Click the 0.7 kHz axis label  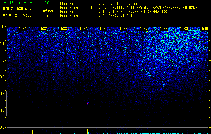click(x=3, y=111)
